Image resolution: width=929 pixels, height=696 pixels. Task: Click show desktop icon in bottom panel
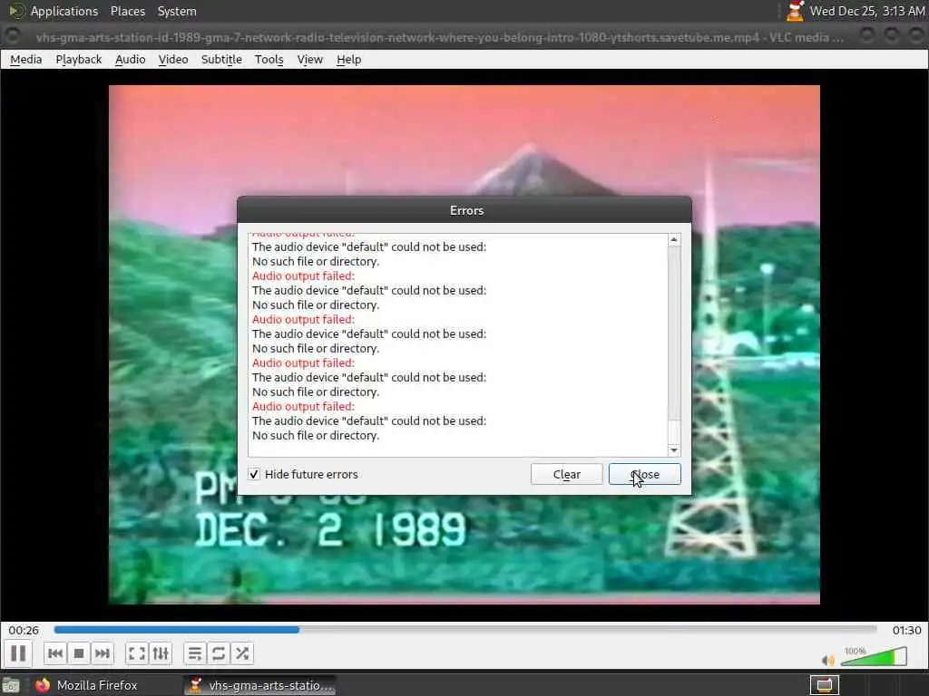coord(11,685)
